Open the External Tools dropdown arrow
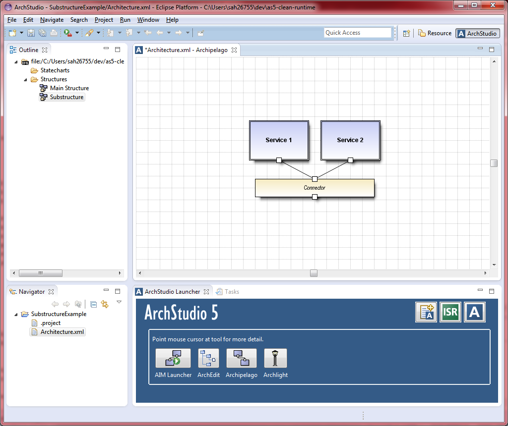 pos(77,33)
